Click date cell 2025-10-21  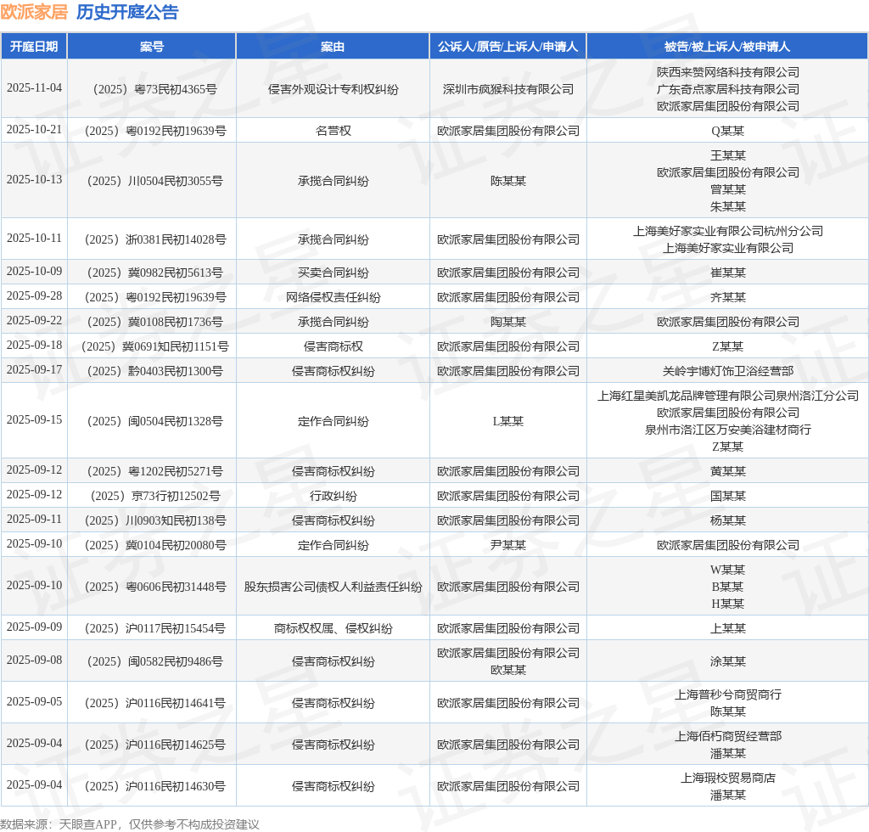point(34,129)
